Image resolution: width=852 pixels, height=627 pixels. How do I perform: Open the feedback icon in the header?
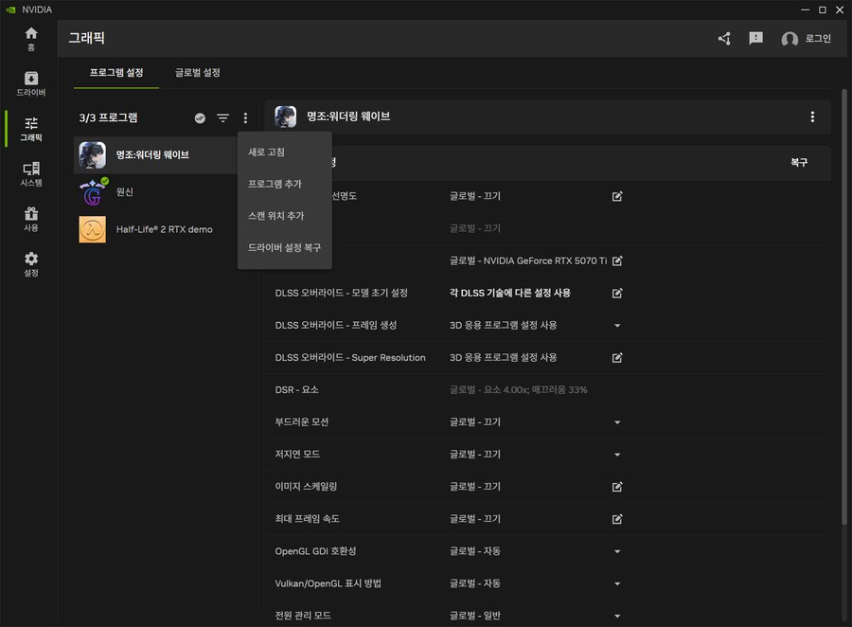(755, 39)
